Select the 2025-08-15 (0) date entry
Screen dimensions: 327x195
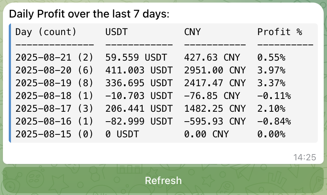click(x=54, y=134)
